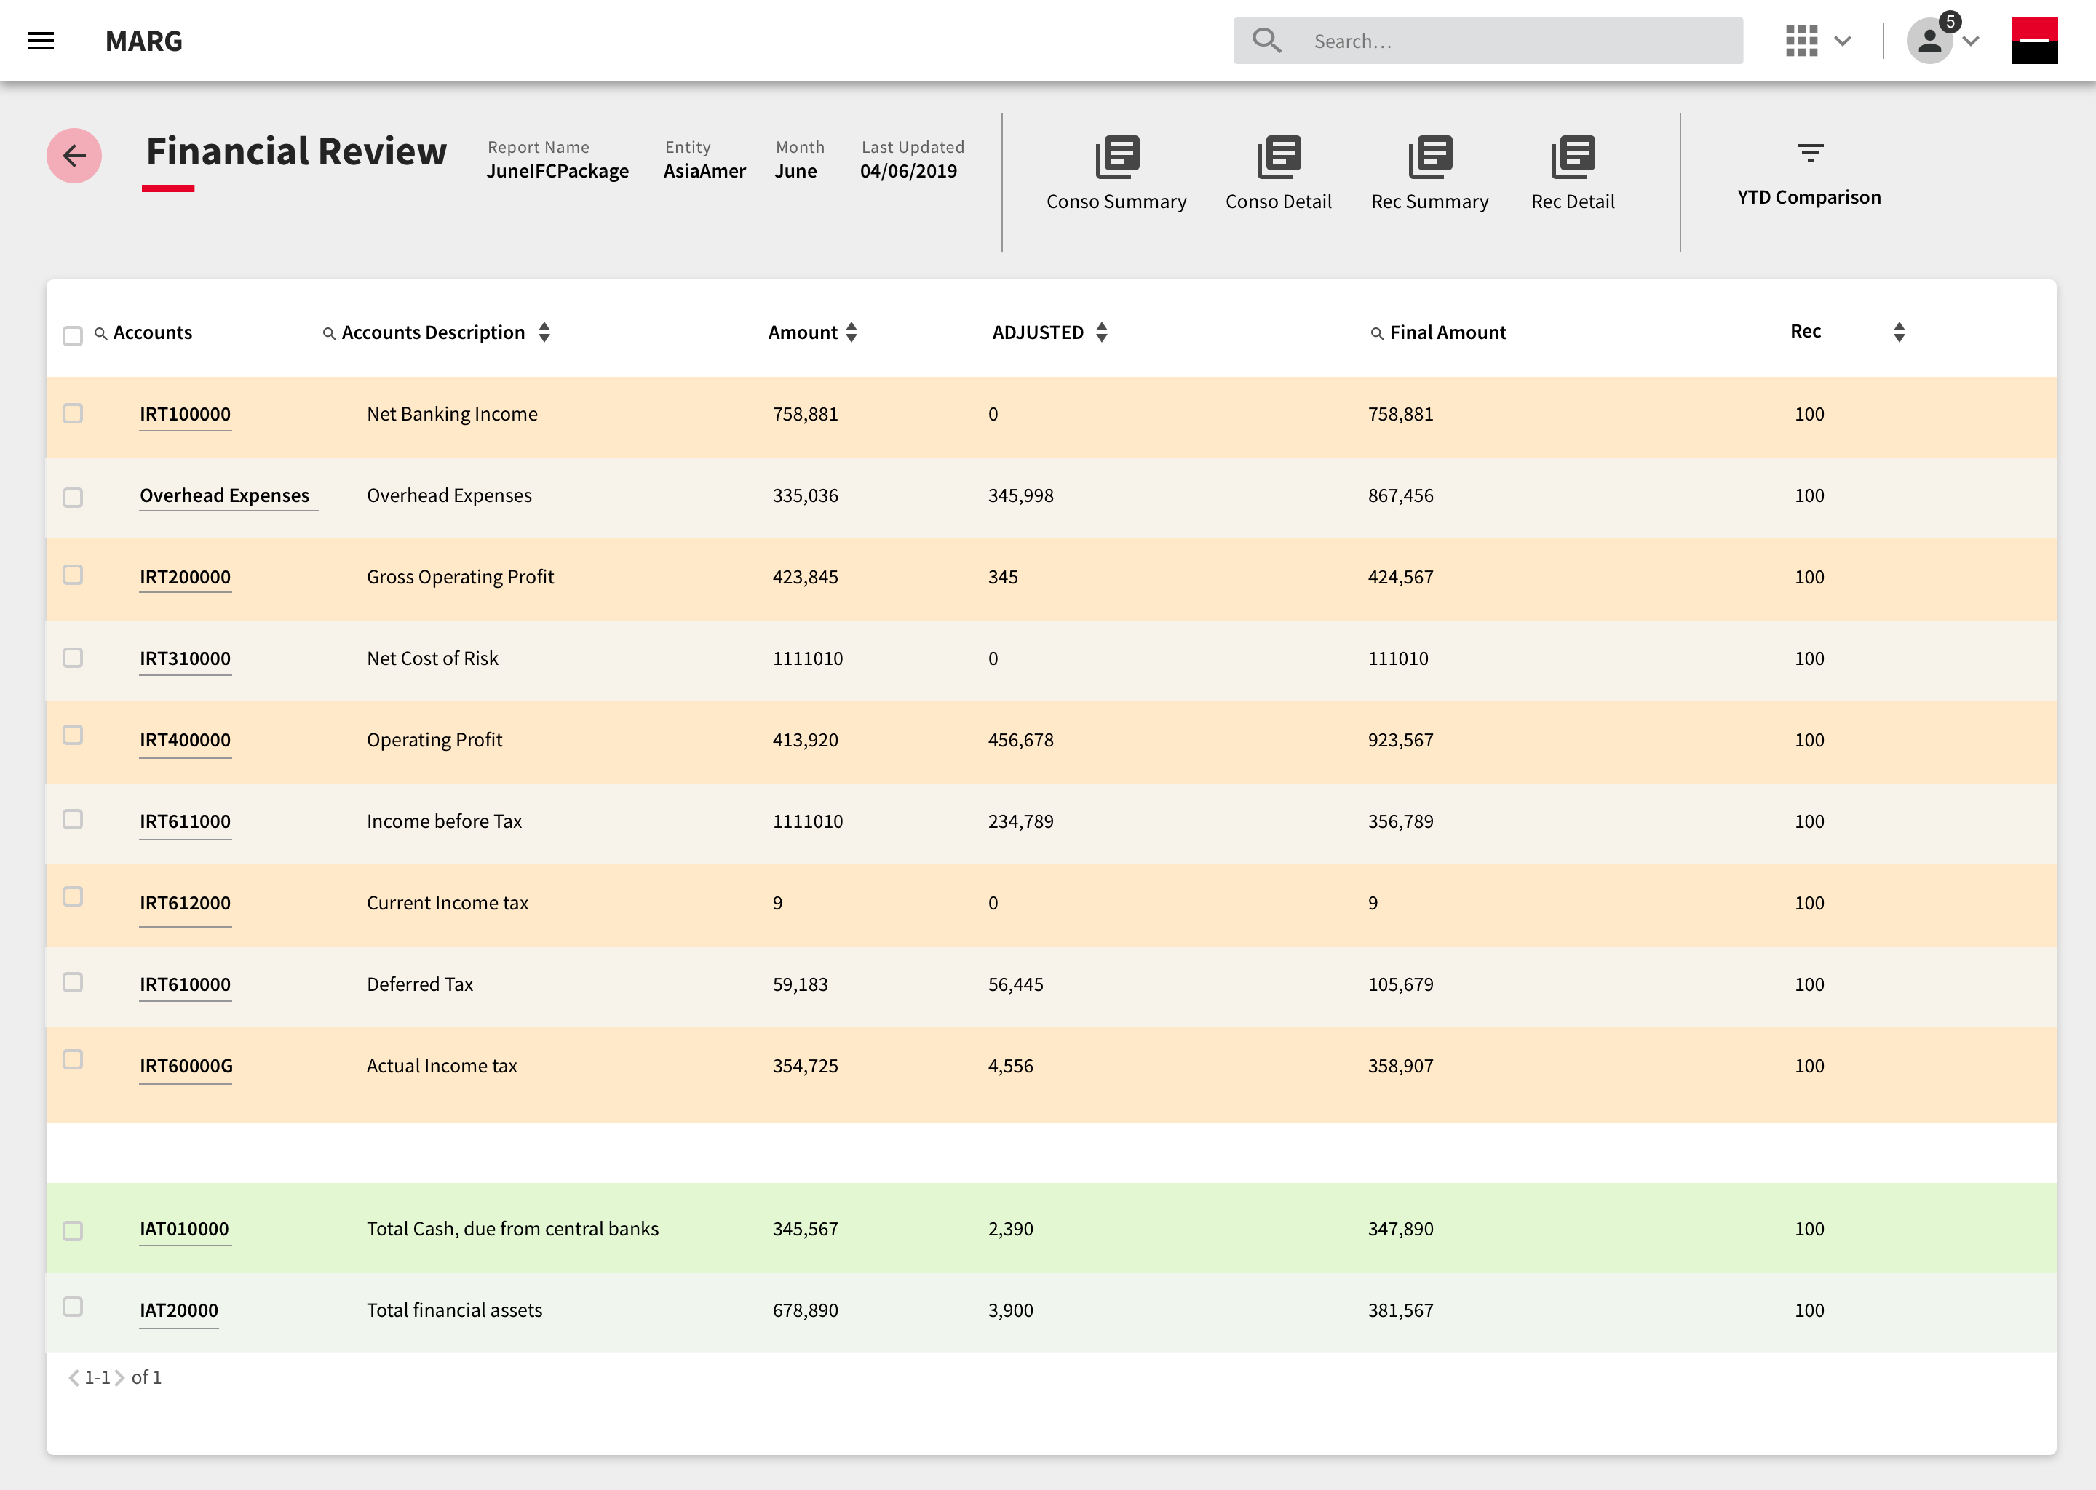
Task: Select the YTD Comparison label
Action: 1809,197
